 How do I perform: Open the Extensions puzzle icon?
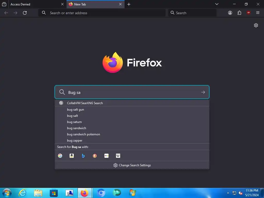click(239, 13)
